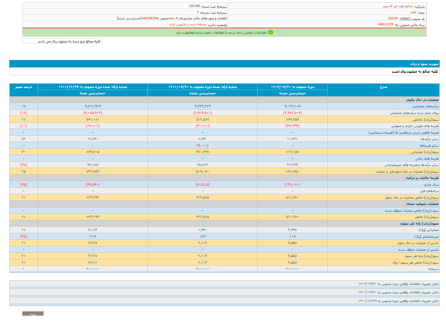The height and width of the screenshot is (322, 446).
Task: Click the درصد تغییر column header
Action: 24,87
